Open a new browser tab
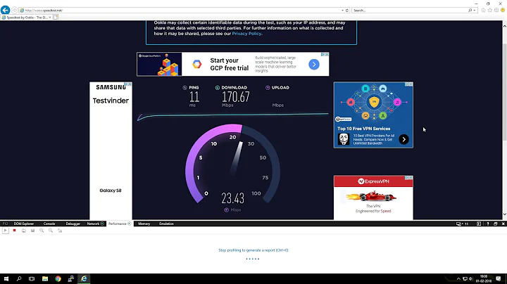Screen dimensions: 507x284 coord(56,18)
